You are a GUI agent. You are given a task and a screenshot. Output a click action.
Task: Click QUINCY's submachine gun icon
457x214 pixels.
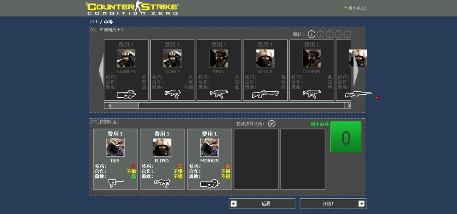pos(173,94)
